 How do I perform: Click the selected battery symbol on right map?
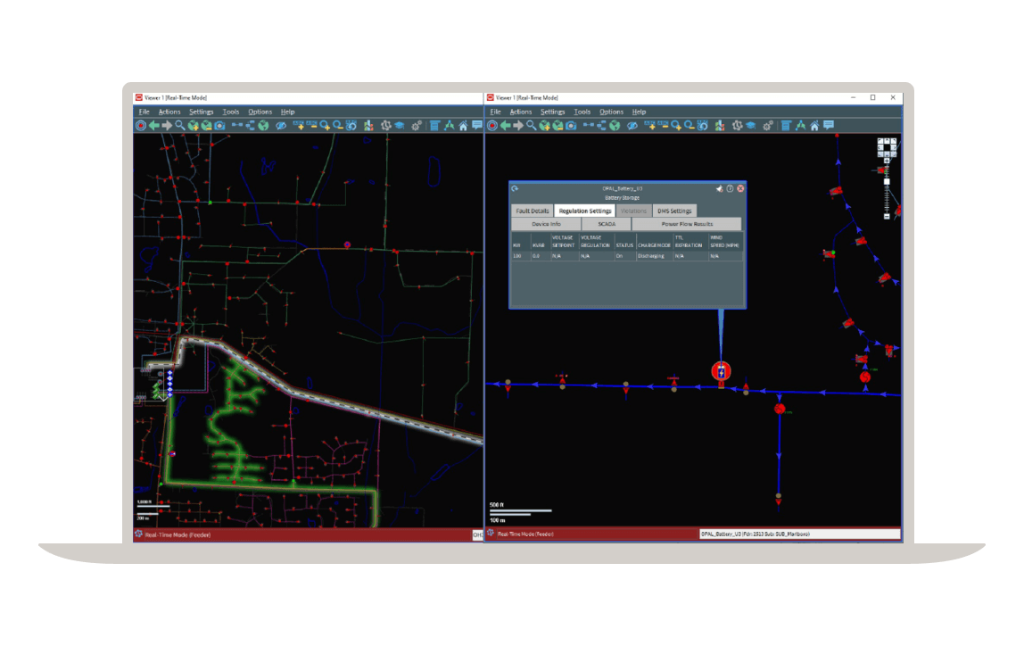721,372
